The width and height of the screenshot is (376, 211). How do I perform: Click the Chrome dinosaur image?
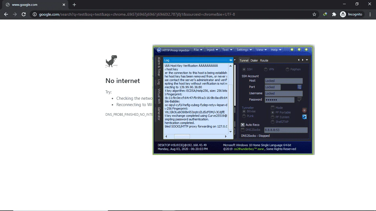click(x=111, y=61)
